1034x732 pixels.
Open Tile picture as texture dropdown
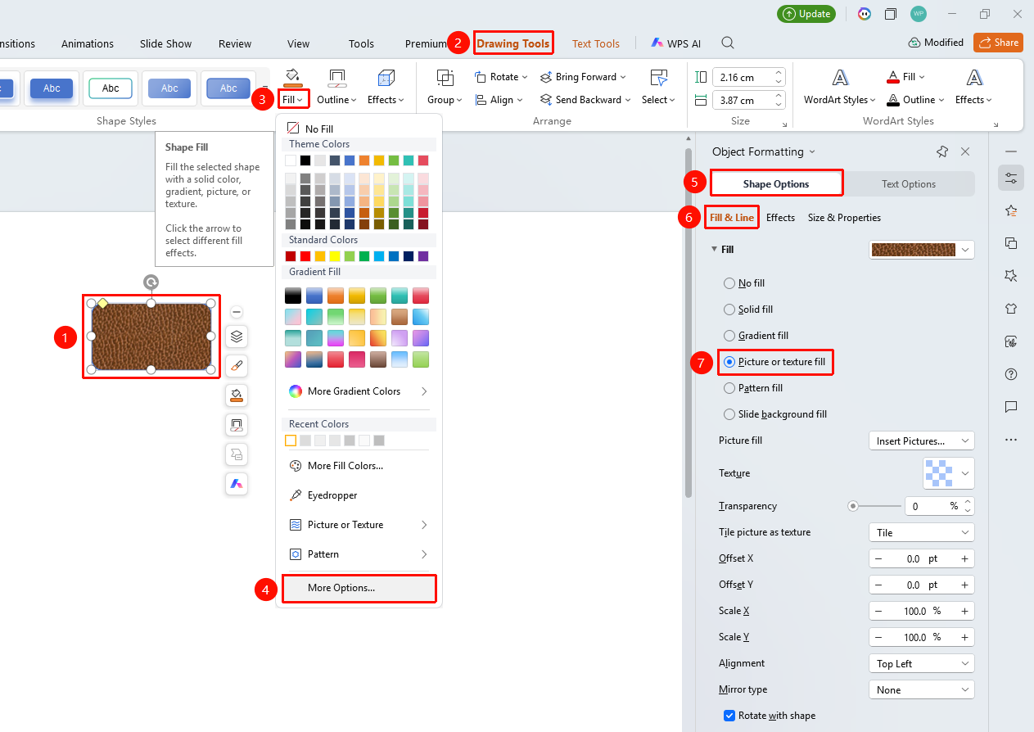pos(921,532)
